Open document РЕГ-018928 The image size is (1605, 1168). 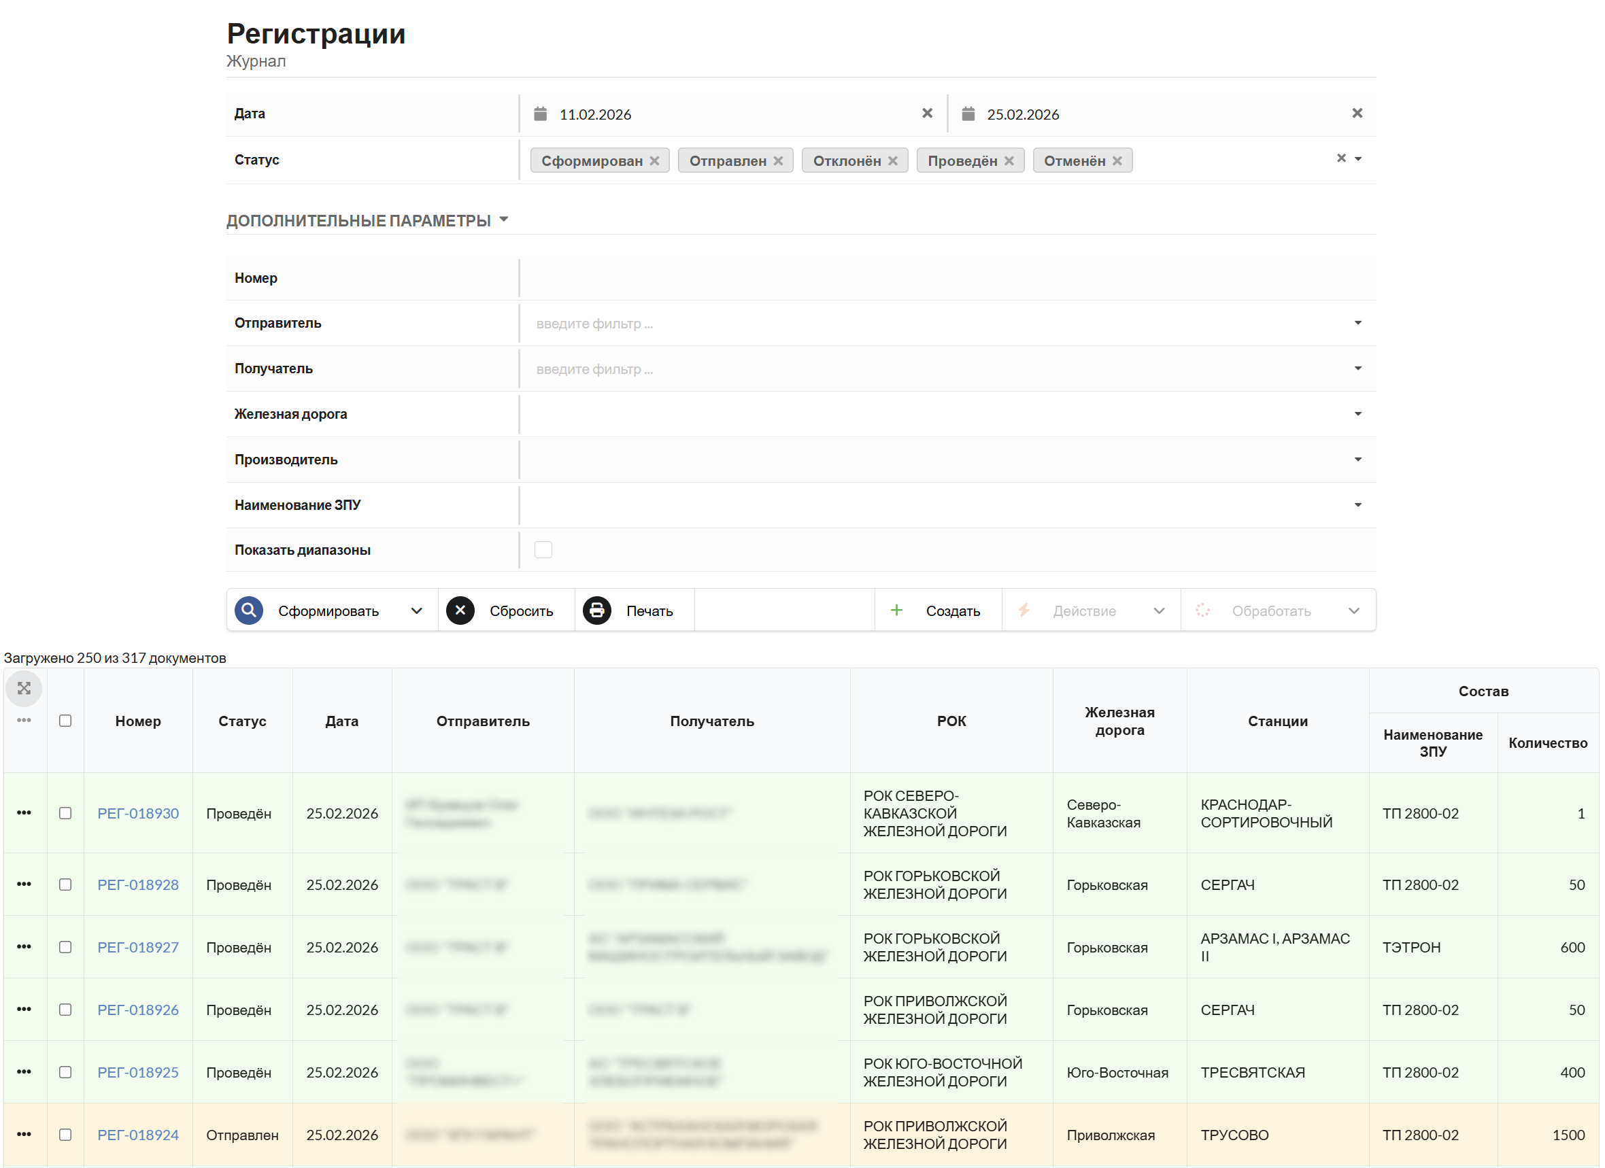pos(138,884)
